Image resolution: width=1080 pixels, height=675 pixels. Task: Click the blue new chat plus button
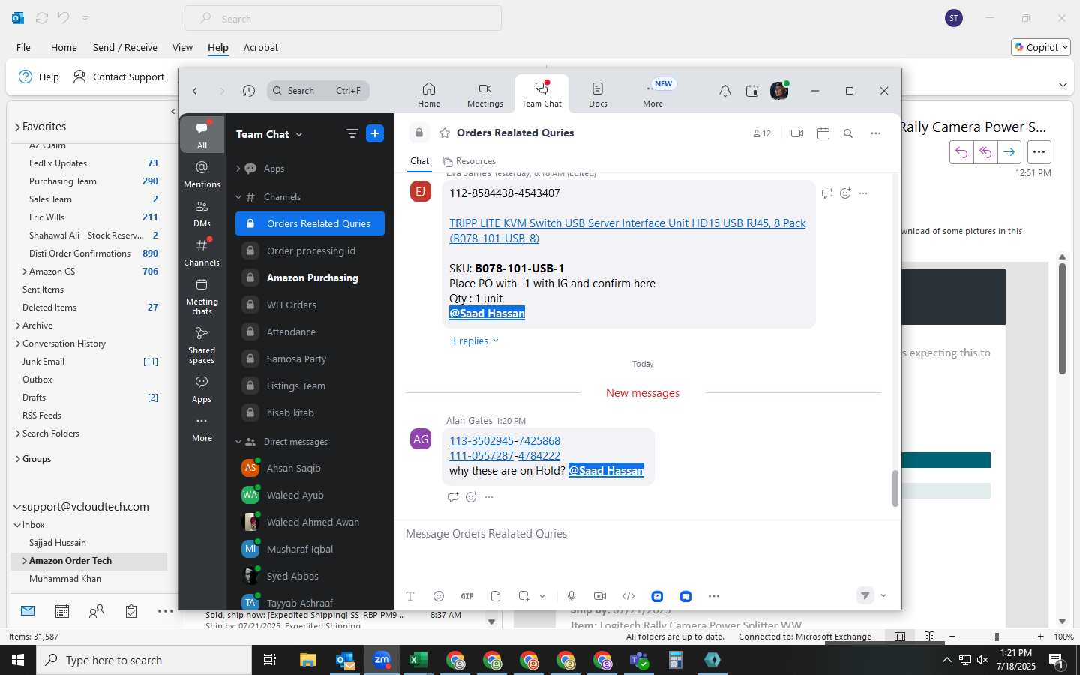375,133
